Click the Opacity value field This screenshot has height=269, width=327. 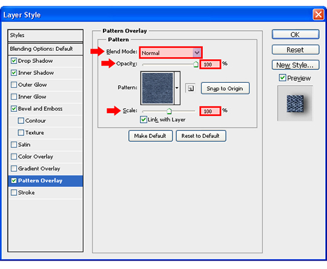click(x=210, y=64)
